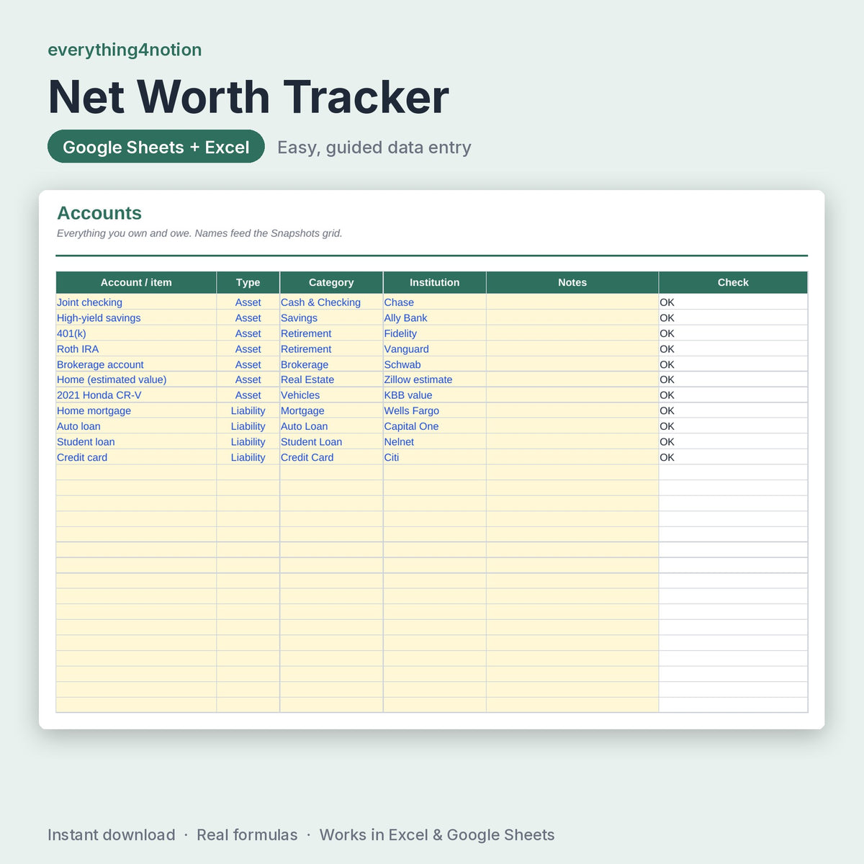This screenshot has width=864, height=864.
Task: Click the 'Zillow estimate' institution cell
Action: click(434, 379)
